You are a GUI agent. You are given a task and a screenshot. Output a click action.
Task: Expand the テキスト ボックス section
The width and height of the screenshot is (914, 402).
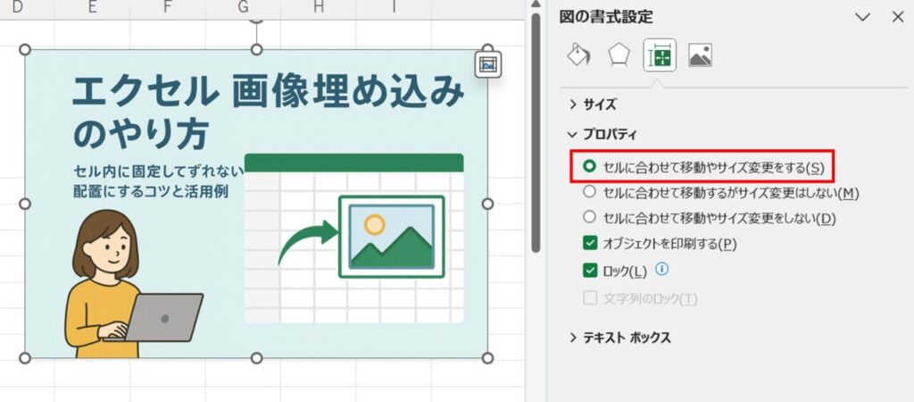(x=619, y=338)
